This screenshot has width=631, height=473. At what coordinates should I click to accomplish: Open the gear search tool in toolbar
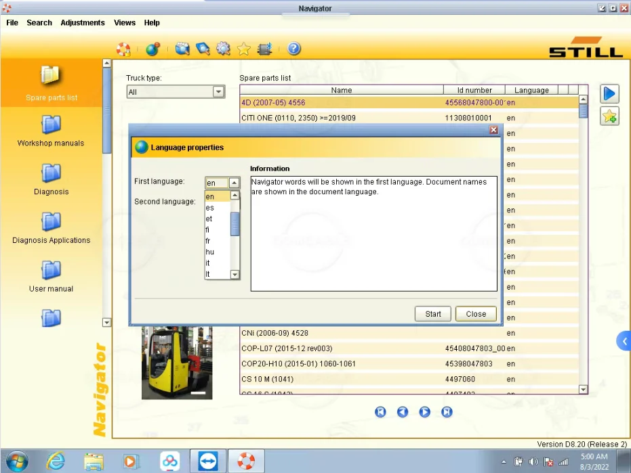[x=223, y=49]
